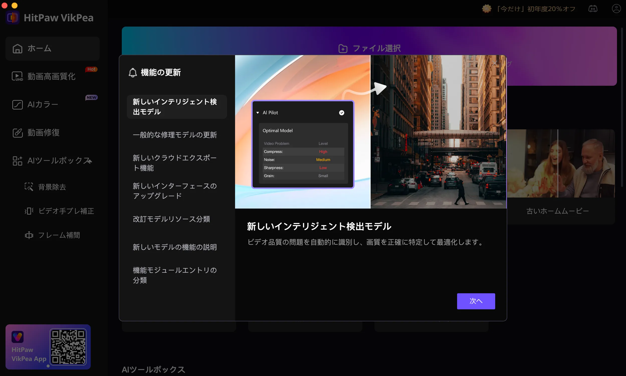Select 改訂モデルリソース分類 entry

177,219
